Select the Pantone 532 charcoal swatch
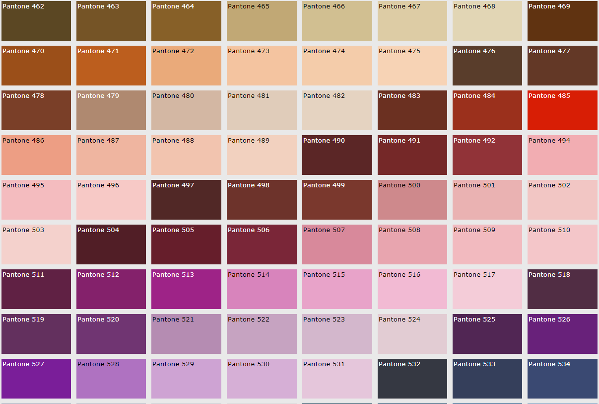Viewport: 599px width, 404px height. [x=412, y=379]
